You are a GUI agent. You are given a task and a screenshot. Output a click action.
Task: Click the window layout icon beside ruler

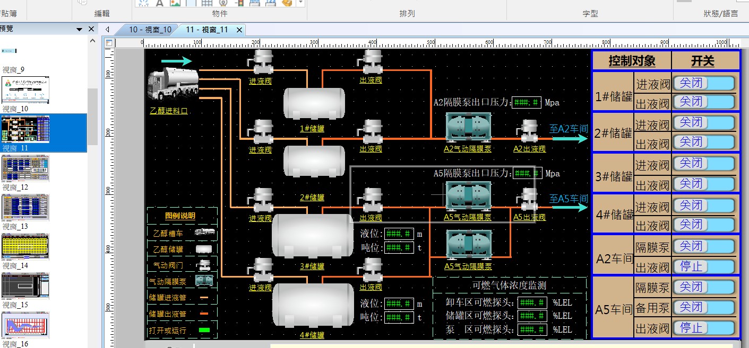pyautogui.click(x=109, y=43)
